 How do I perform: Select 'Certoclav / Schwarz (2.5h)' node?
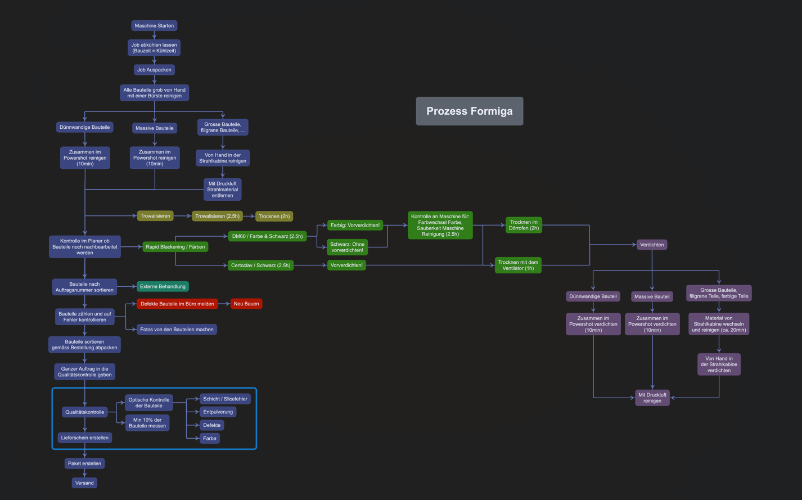261,265
